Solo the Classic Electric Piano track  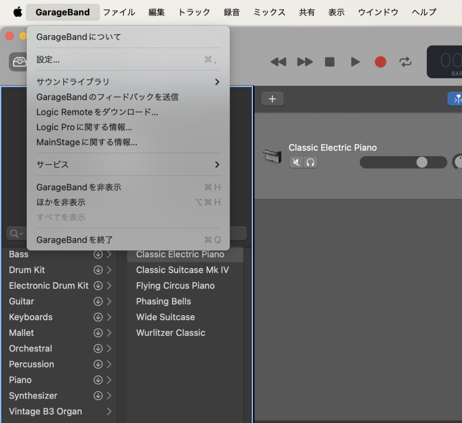tap(310, 162)
